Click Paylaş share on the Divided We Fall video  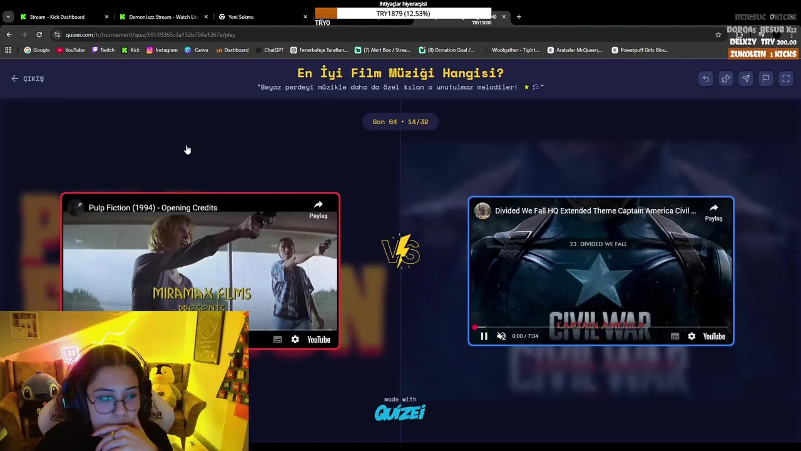(713, 212)
